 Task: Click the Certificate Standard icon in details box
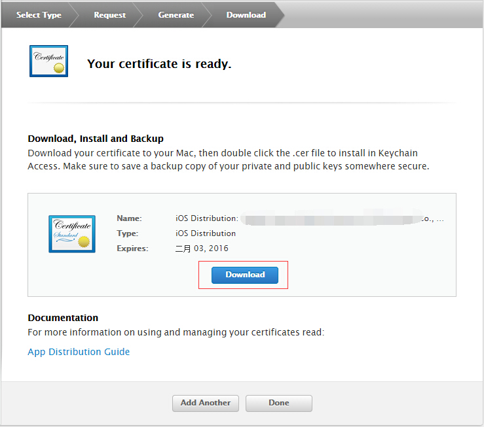tap(72, 234)
